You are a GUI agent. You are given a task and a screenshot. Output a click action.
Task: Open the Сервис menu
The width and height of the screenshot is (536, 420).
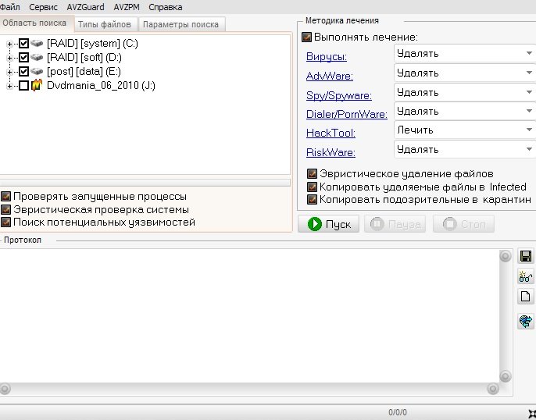click(x=43, y=7)
